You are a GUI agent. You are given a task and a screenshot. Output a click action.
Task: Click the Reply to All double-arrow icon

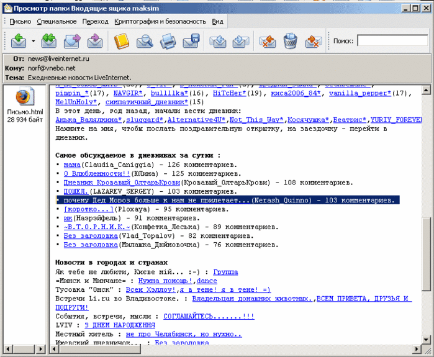click(x=49, y=41)
